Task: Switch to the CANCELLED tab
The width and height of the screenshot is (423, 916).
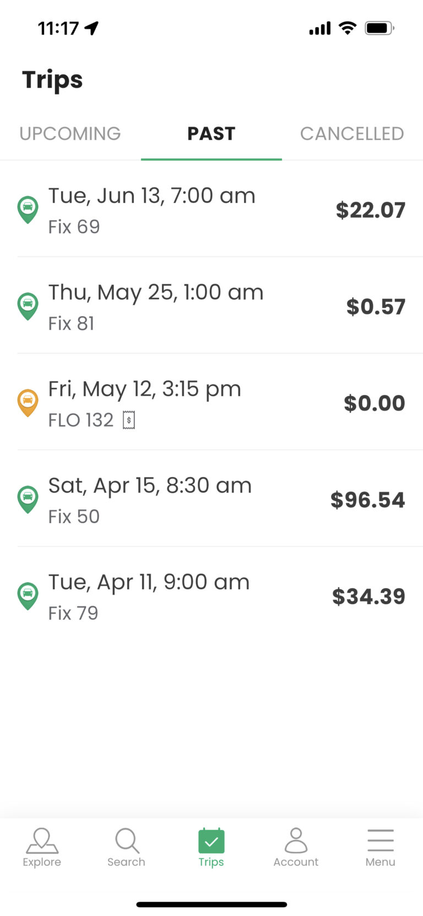Action: click(352, 134)
